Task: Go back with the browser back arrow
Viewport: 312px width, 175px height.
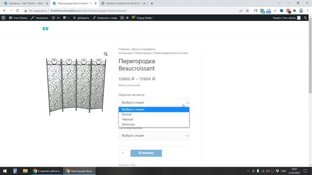Action: click(4, 11)
